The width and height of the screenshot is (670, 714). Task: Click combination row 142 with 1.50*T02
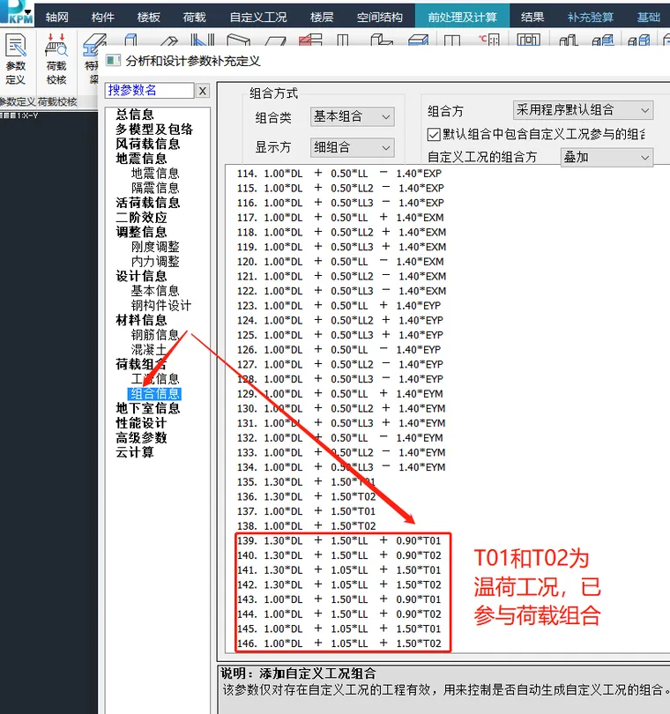click(x=339, y=584)
